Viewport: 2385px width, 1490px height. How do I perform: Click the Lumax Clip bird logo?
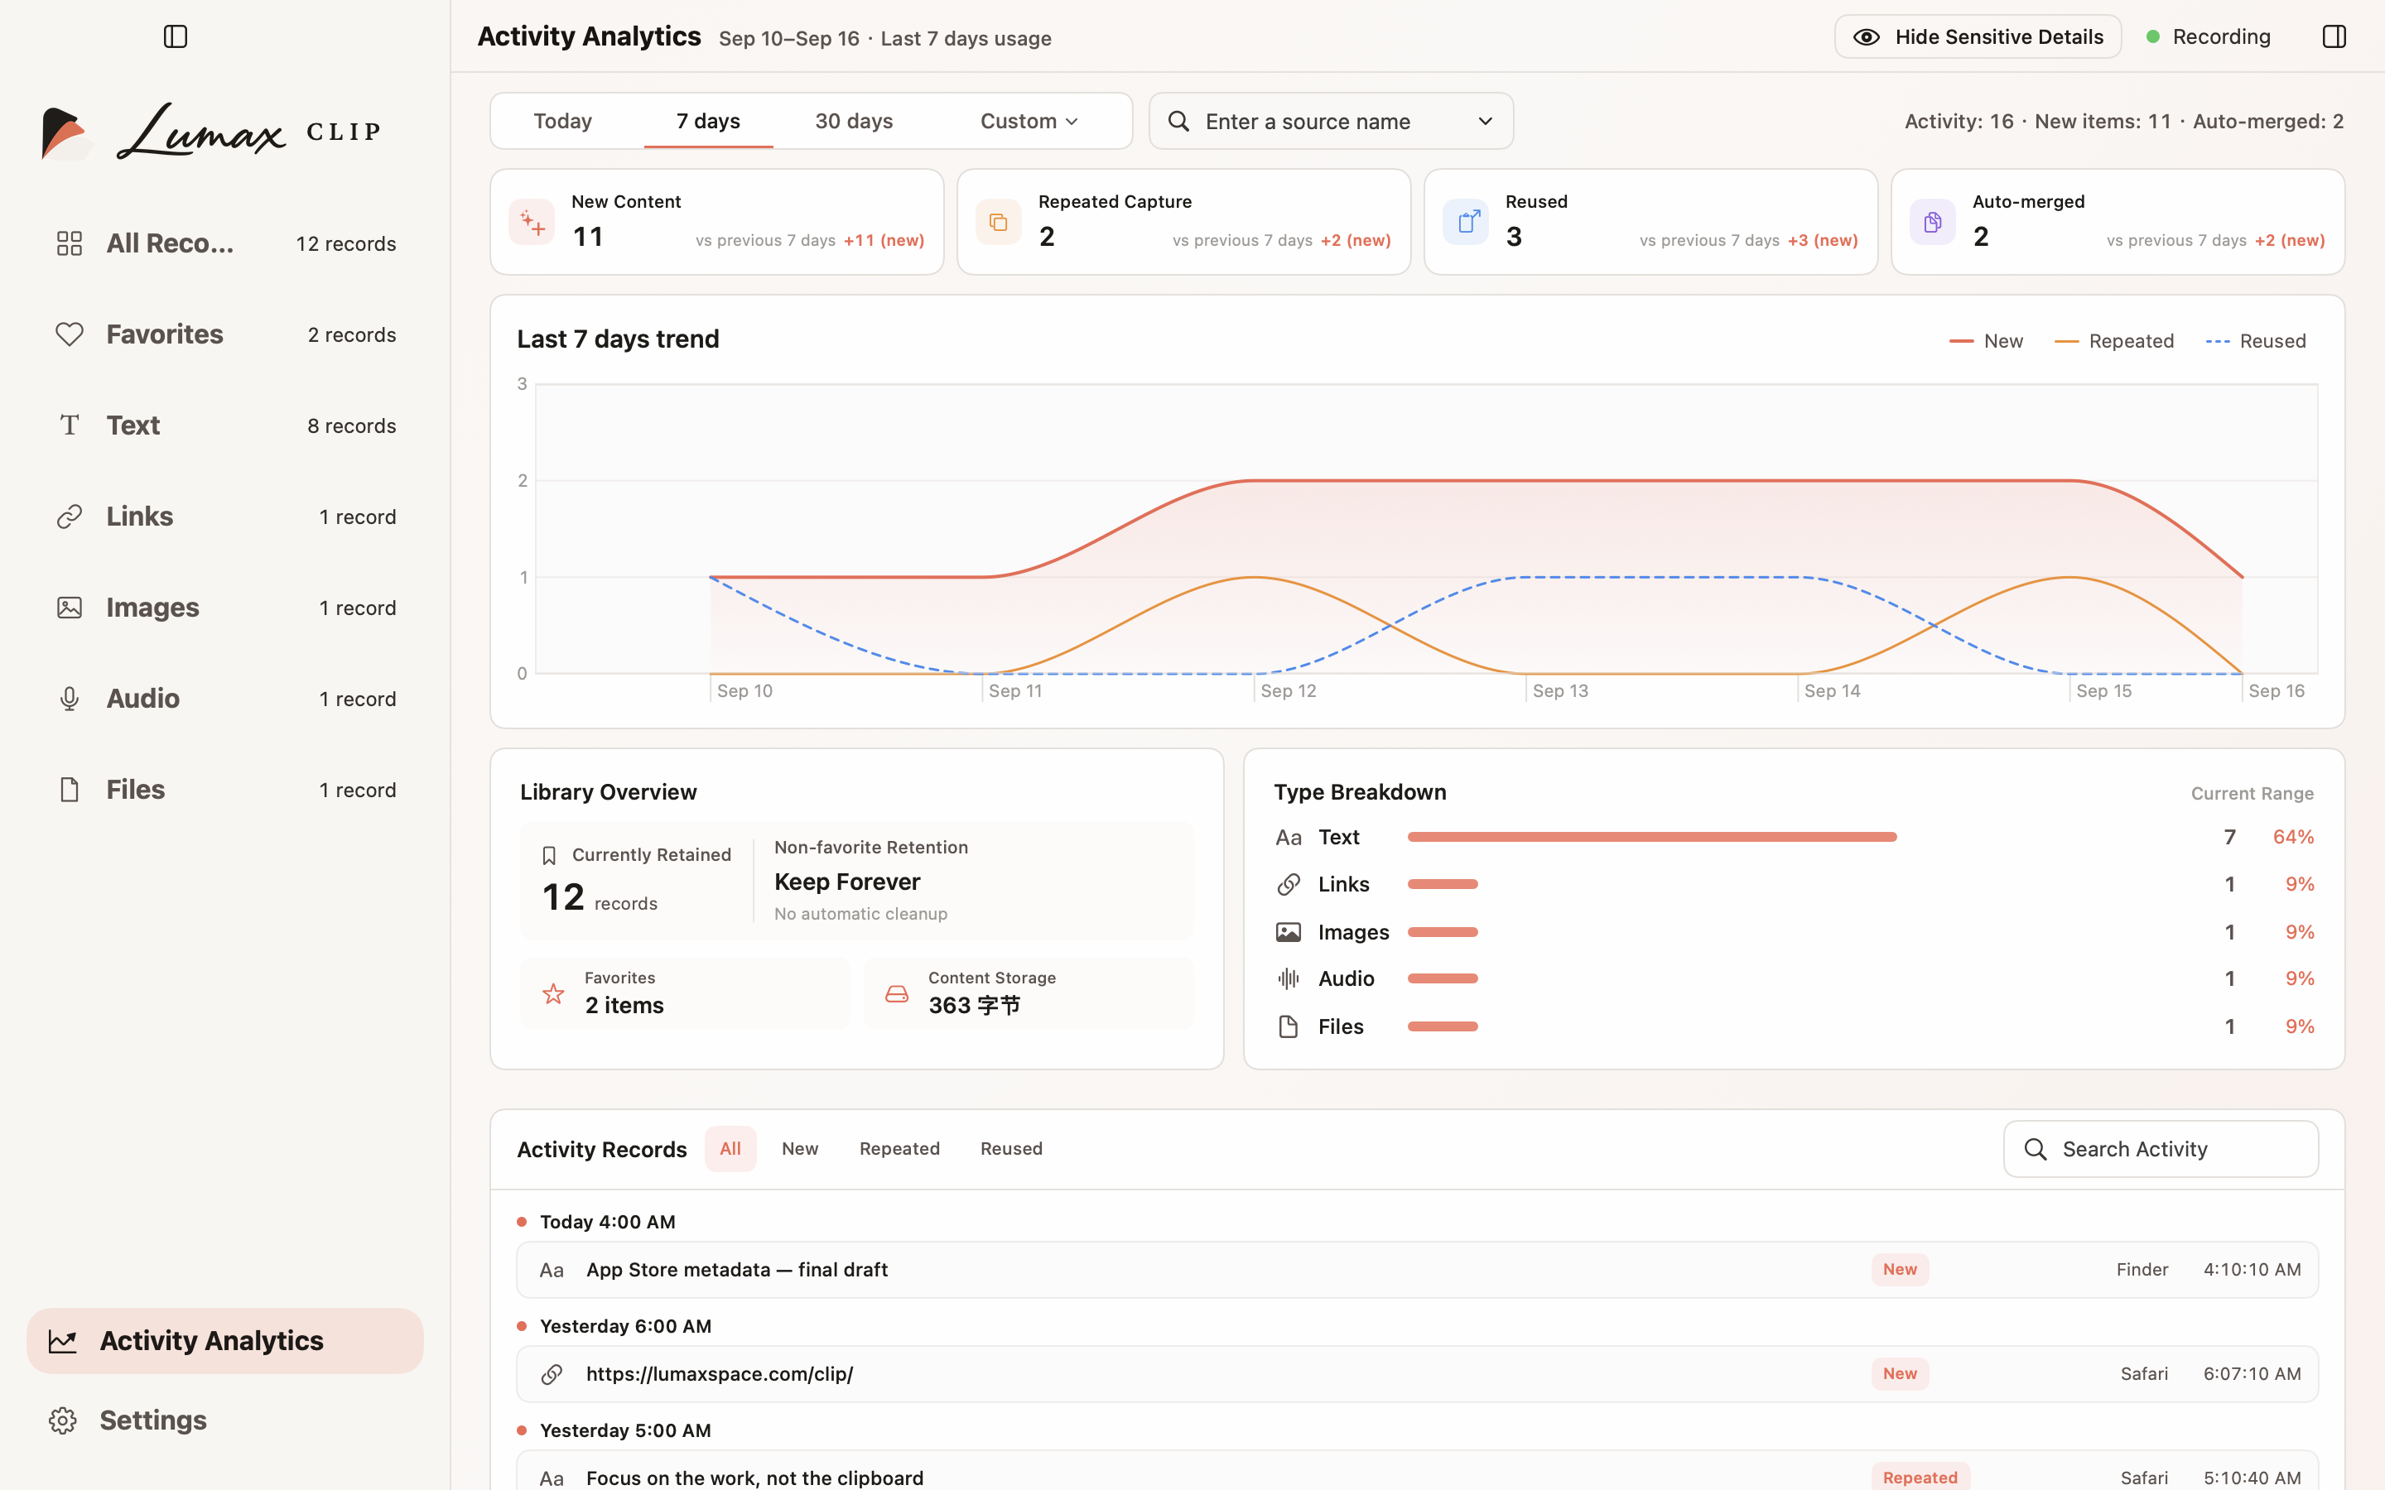(67, 132)
